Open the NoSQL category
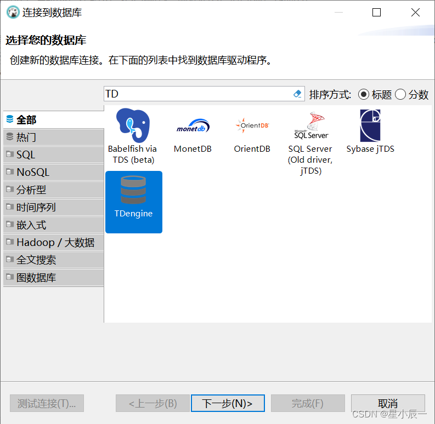 [54, 172]
